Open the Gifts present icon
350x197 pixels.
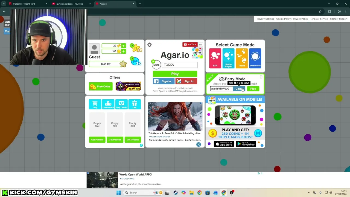[x=135, y=104]
